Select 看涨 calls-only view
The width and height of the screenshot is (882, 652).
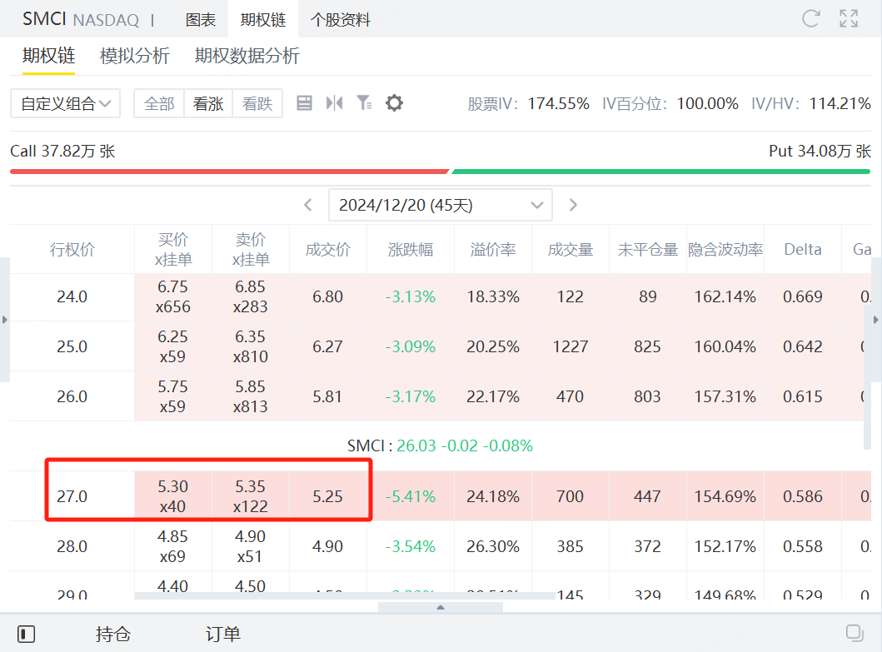pyautogui.click(x=208, y=103)
